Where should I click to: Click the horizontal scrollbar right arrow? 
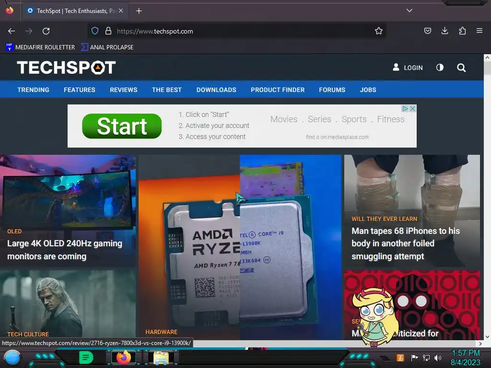pyautogui.click(x=480, y=344)
